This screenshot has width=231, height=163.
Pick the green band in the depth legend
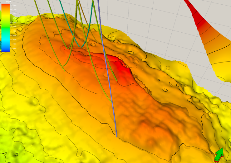point(6,28)
